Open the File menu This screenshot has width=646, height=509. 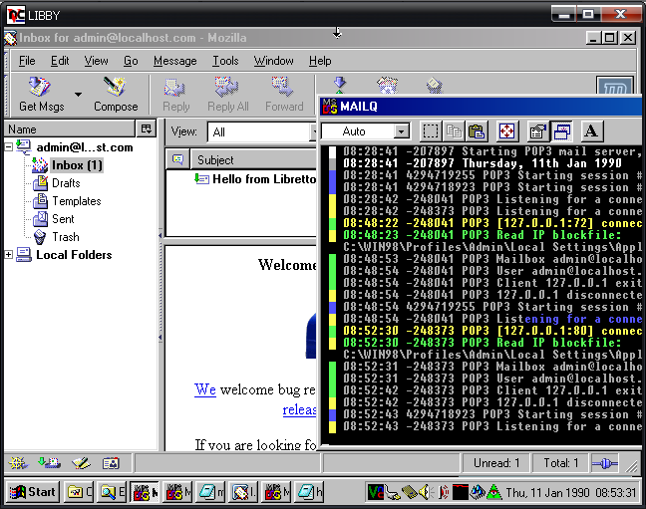(x=27, y=61)
